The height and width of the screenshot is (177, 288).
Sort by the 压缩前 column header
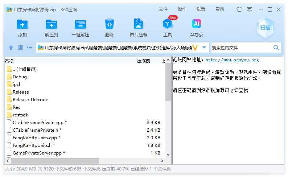click(x=143, y=61)
